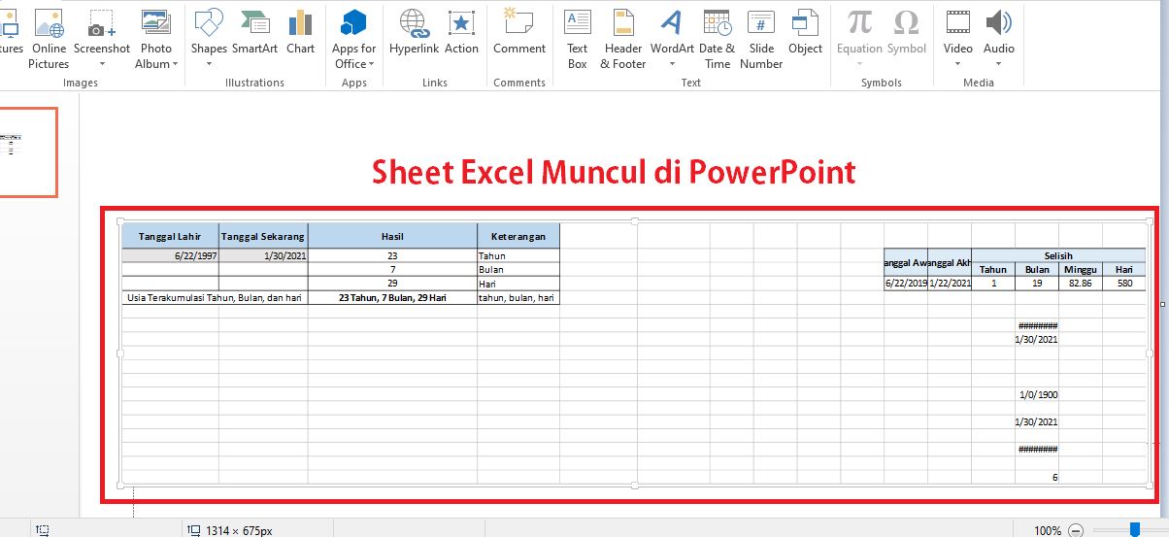The image size is (1169, 537).
Task: Click the zoom out minus button
Action: (x=1075, y=530)
